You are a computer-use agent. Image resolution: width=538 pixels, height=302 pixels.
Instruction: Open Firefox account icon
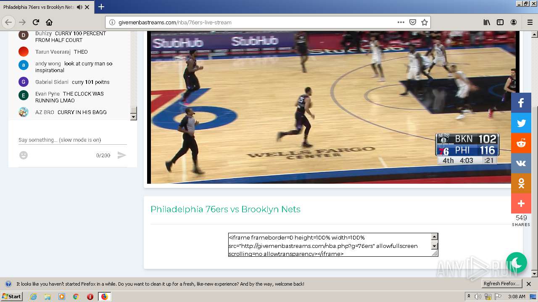(514, 22)
